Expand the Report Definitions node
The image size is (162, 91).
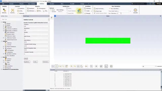click(4, 47)
